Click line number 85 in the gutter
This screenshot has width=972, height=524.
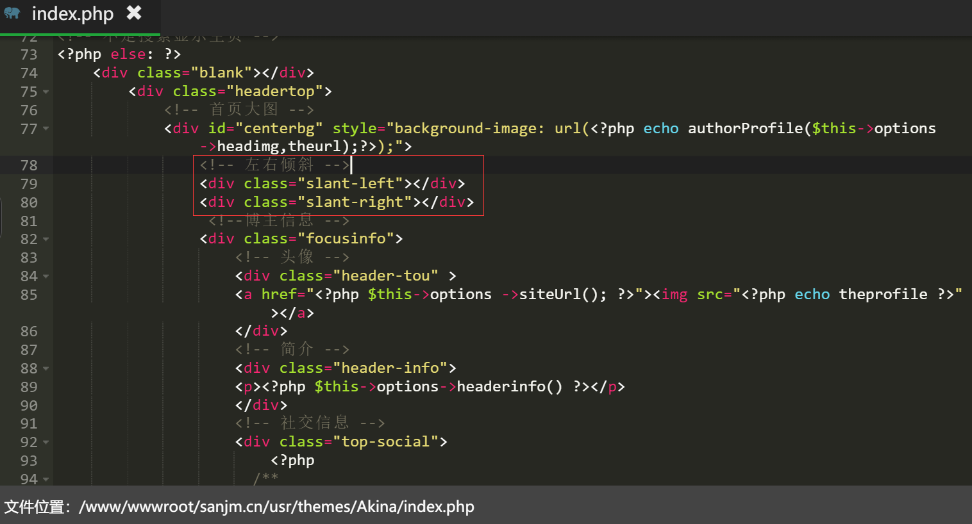click(x=29, y=295)
